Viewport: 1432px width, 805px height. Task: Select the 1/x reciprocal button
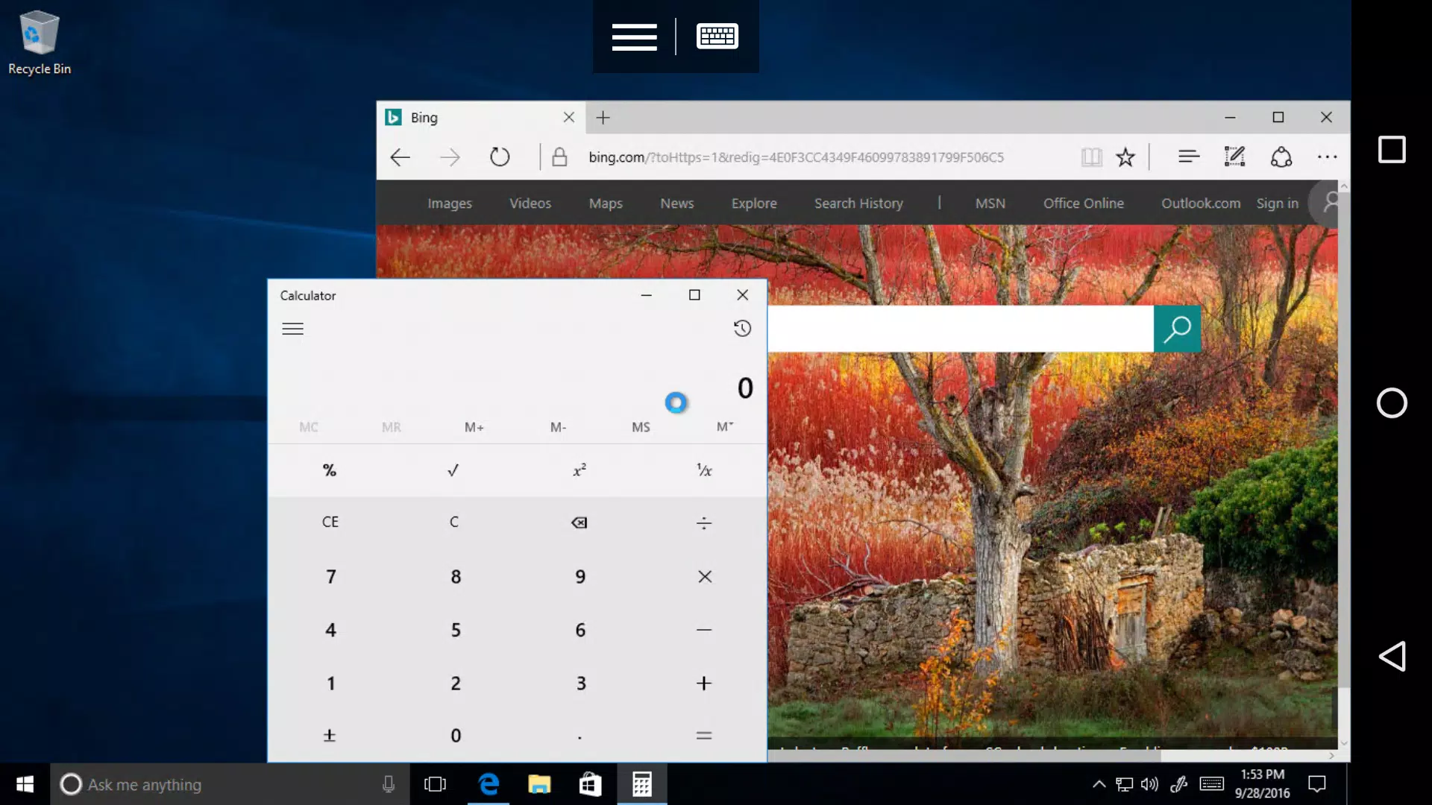point(705,470)
